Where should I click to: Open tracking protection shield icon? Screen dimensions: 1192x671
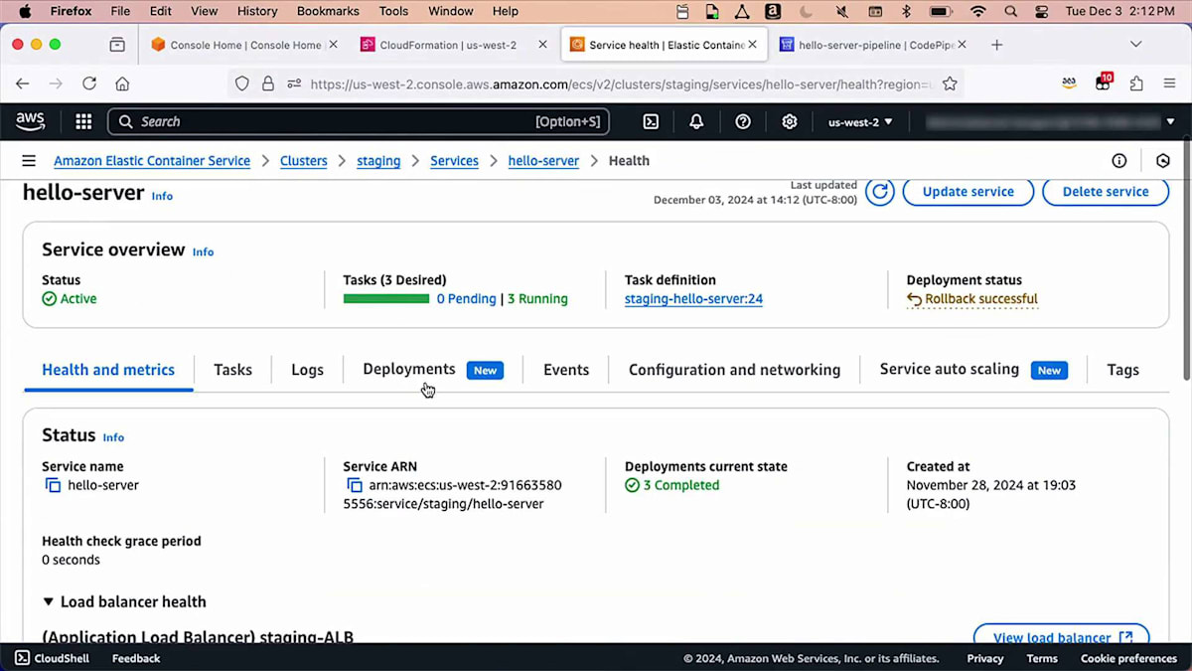242,84
